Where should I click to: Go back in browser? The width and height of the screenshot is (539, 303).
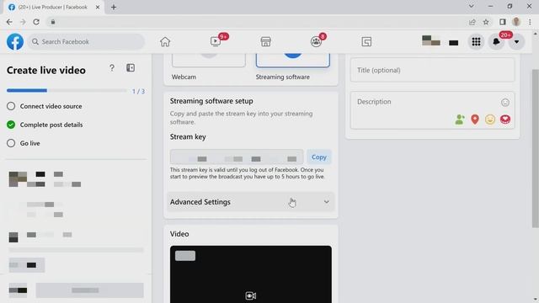(9, 22)
